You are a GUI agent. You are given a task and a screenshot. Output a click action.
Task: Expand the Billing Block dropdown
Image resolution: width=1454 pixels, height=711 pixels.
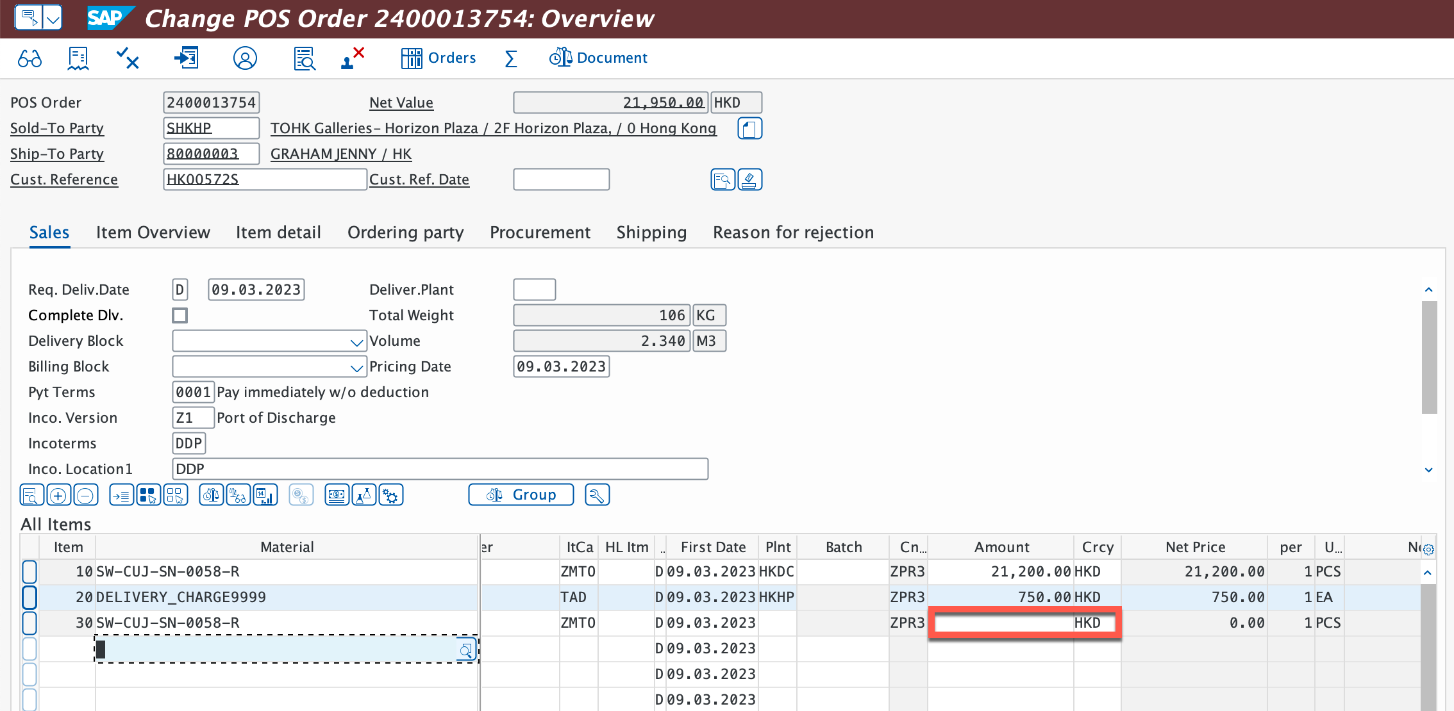pos(356,367)
